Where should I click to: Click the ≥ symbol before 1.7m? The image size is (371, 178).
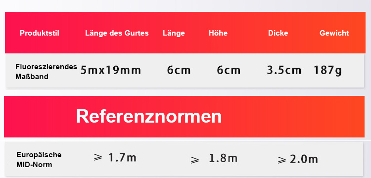(98, 157)
